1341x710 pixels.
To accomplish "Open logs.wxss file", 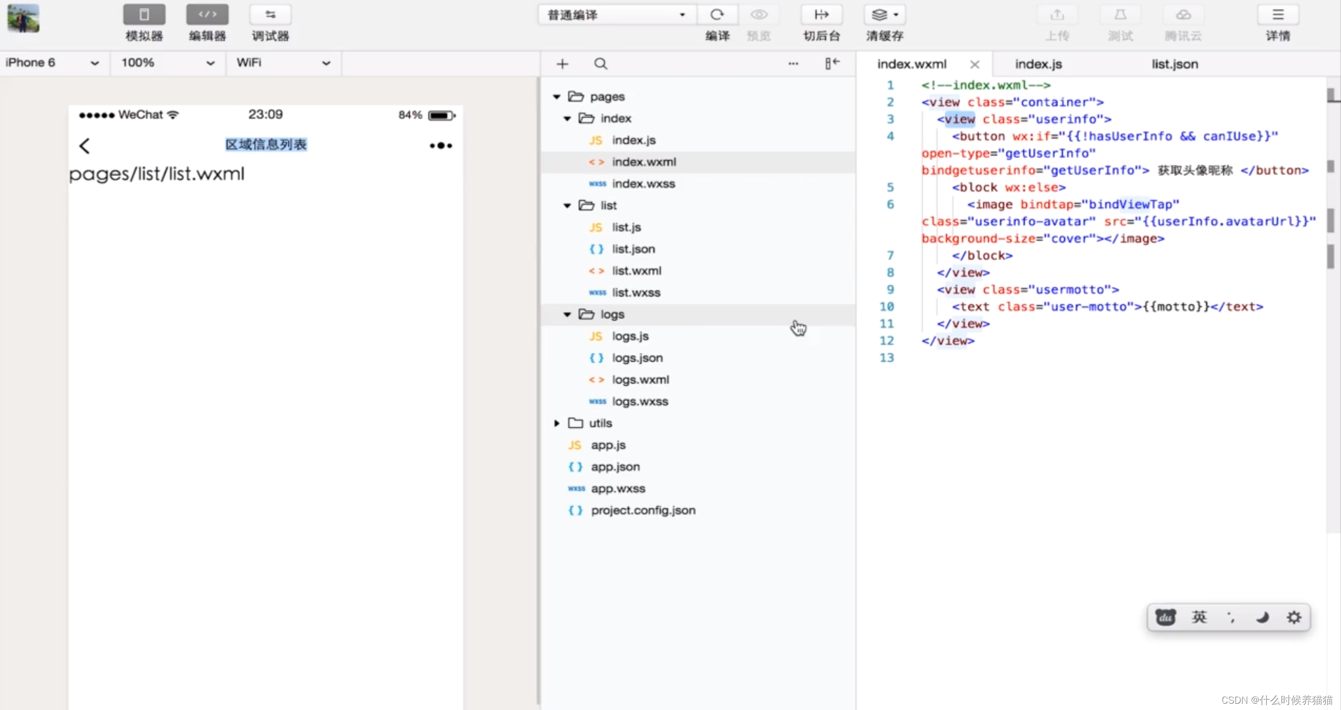I will pos(698,402).
